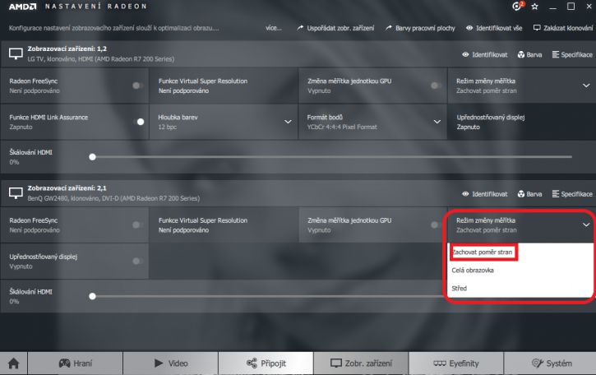Switch to Video tab

coord(171,363)
